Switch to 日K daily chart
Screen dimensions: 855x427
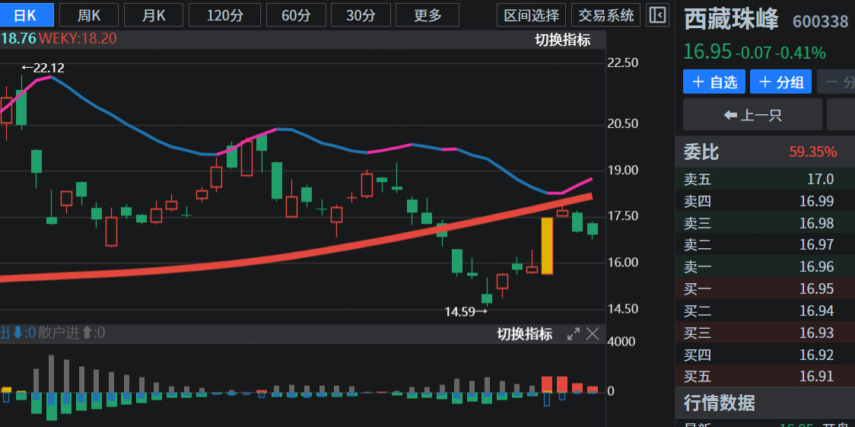click(27, 14)
